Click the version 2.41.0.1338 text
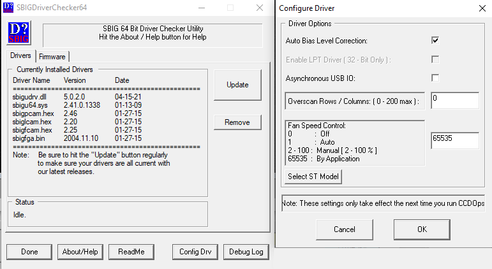The height and width of the screenshot is (269, 492). 82,105
